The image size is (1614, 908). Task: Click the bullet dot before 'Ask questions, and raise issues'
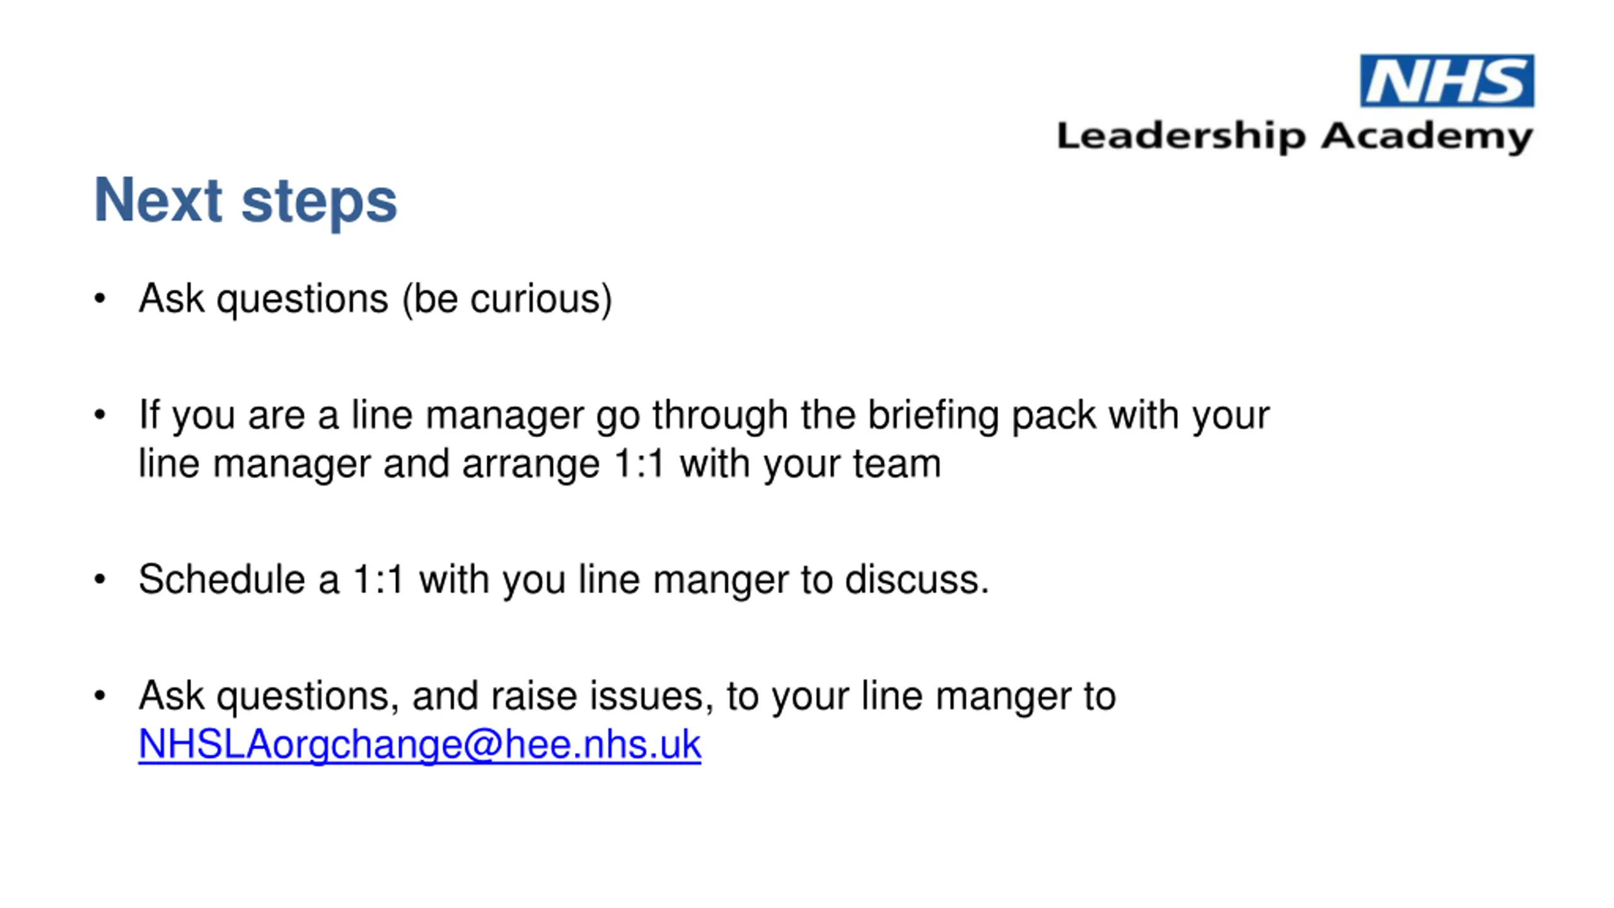(100, 696)
